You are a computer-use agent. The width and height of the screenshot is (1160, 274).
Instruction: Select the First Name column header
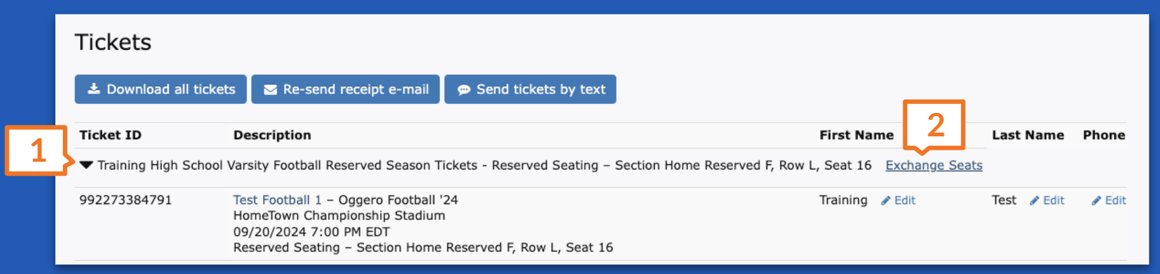(x=856, y=135)
